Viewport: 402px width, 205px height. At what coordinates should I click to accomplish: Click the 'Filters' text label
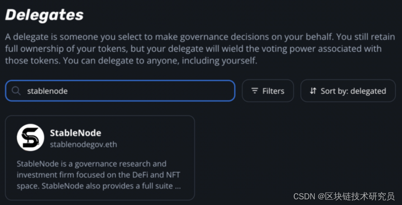click(273, 91)
